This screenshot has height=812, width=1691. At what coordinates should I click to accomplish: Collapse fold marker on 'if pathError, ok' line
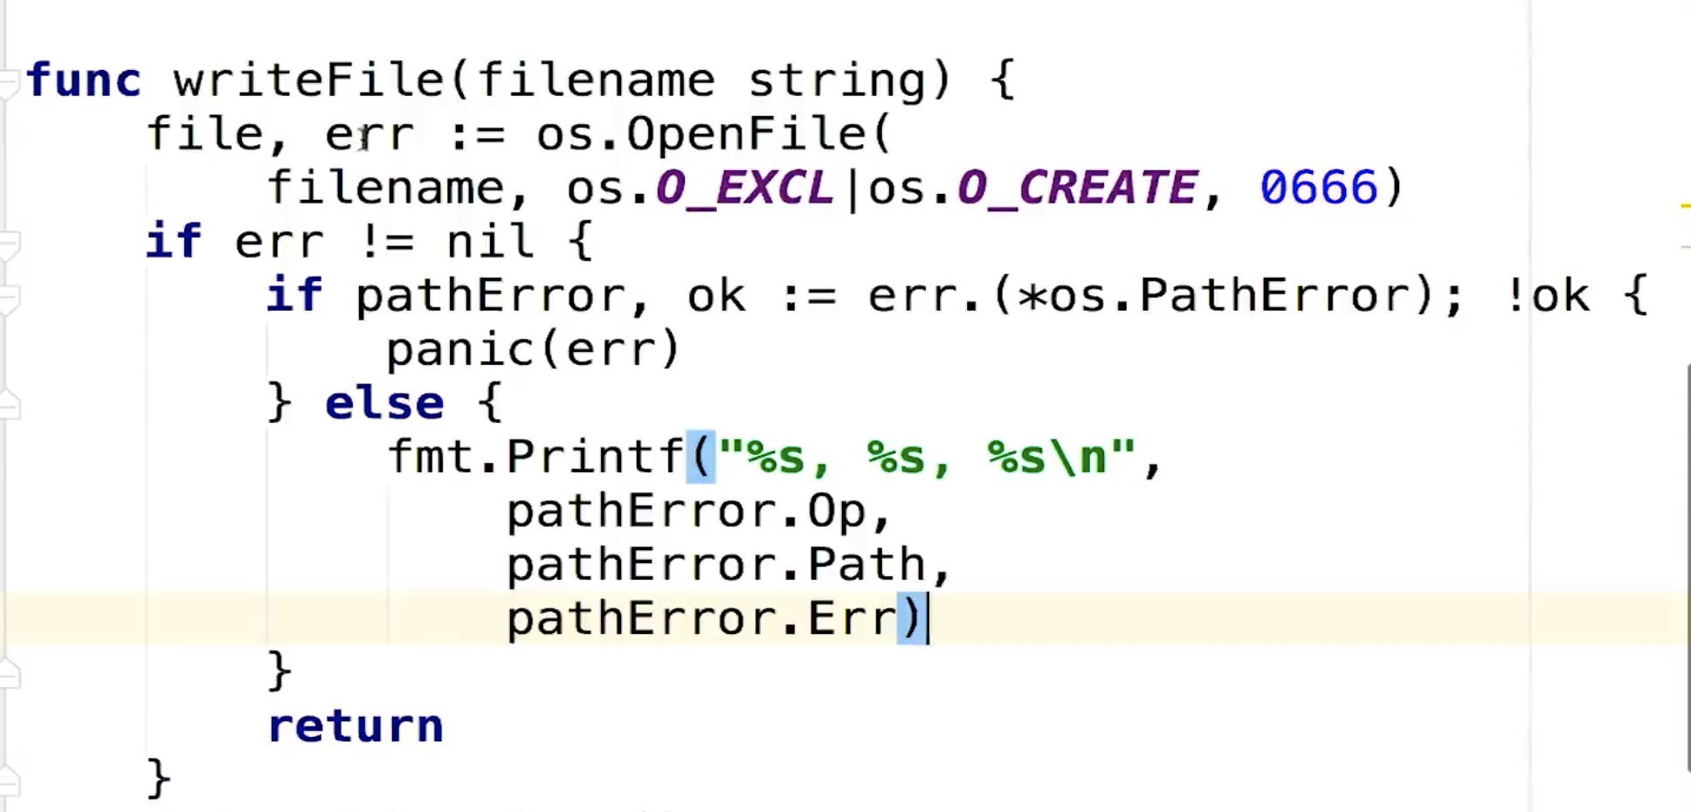click(x=9, y=299)
